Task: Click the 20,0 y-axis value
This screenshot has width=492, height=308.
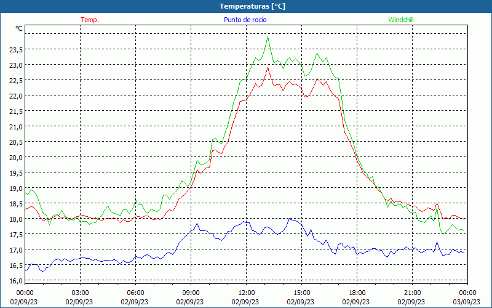Action: [x=16, y=158]
